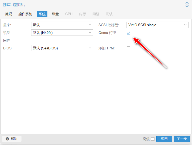Screen dimensions: 192x145
Task: Click the 固件 section label
Action: point(7,40)
